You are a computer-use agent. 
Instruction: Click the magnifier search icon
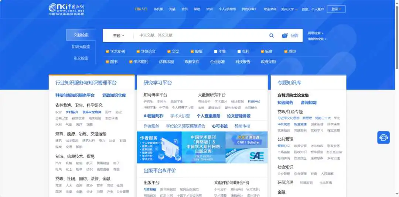point(272,35)
